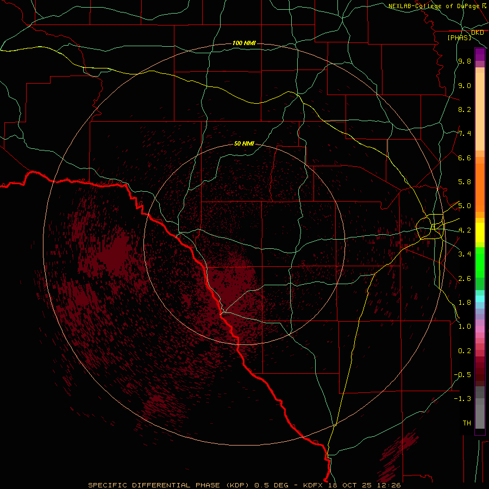Click the 6.6 value on the scale
This screenshot has width=489, height=489.
(x=465, y=158)
